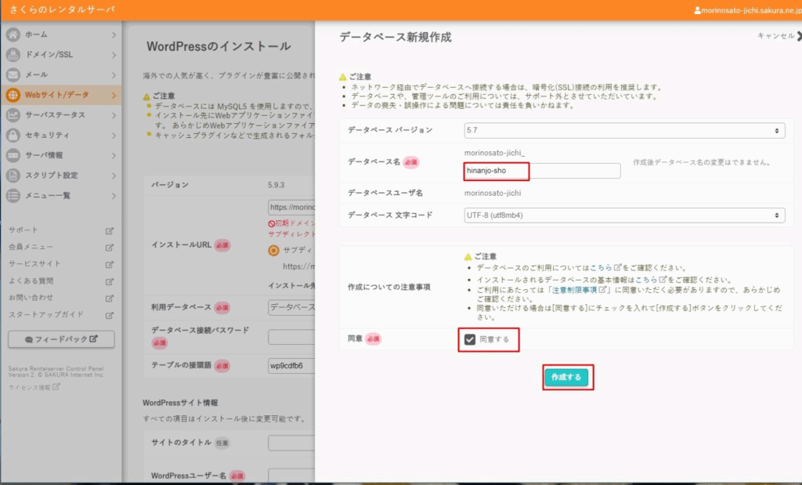Image resolution: width=802 pixels, height=485 pixels.
Task: Open ホーム in the sidebar
Action: pos(61,34)
